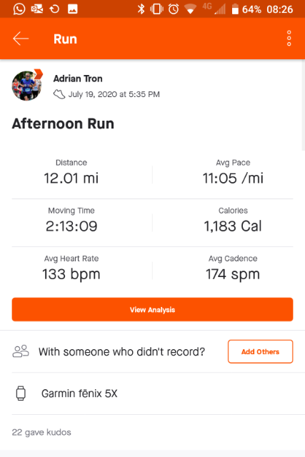Tap the WhatsApp notification icon
Viewport: 305px width, 457px height.
19,9
